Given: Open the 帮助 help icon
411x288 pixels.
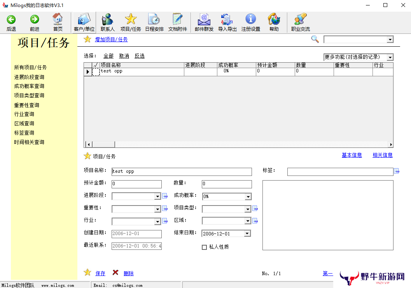Looking at the screenshot, I should pyautogui.click(x=274, y=19).
